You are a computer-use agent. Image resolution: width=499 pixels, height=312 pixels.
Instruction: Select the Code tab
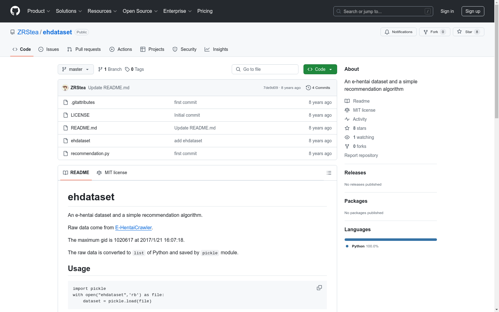click(x=22, y=49)
